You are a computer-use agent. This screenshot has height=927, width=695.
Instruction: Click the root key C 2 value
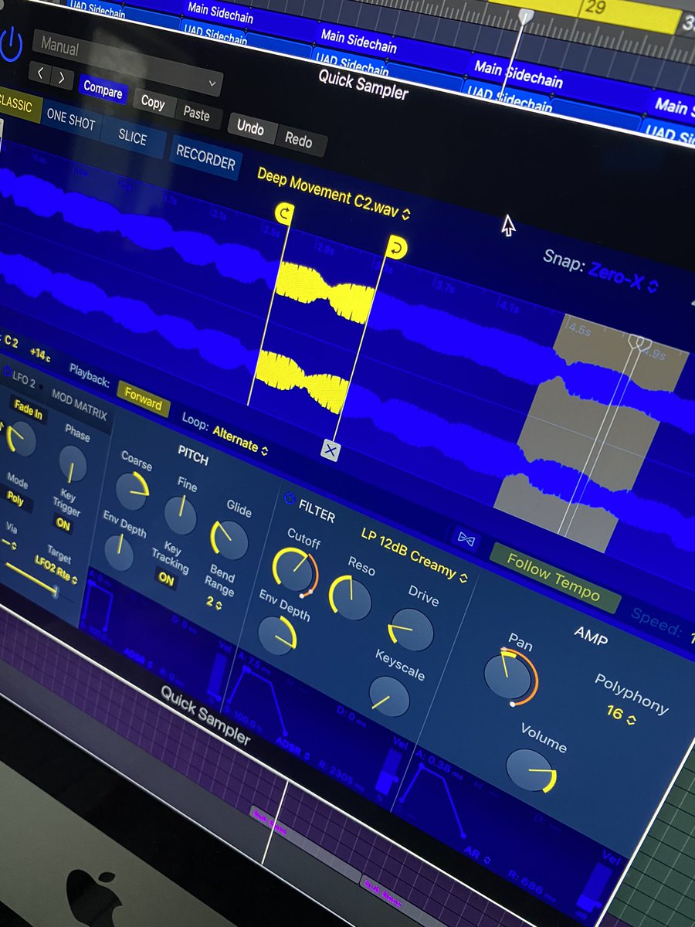11,341
